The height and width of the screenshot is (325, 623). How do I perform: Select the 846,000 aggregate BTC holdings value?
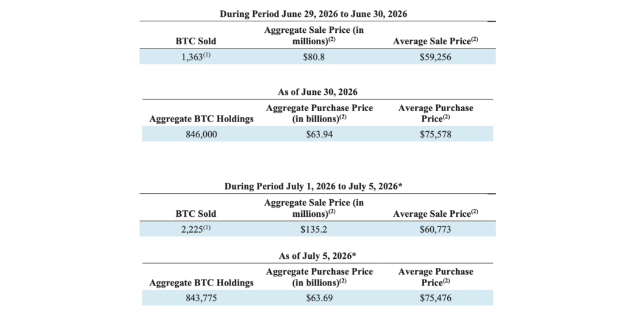pyautogui.click(x=201, y=134)
